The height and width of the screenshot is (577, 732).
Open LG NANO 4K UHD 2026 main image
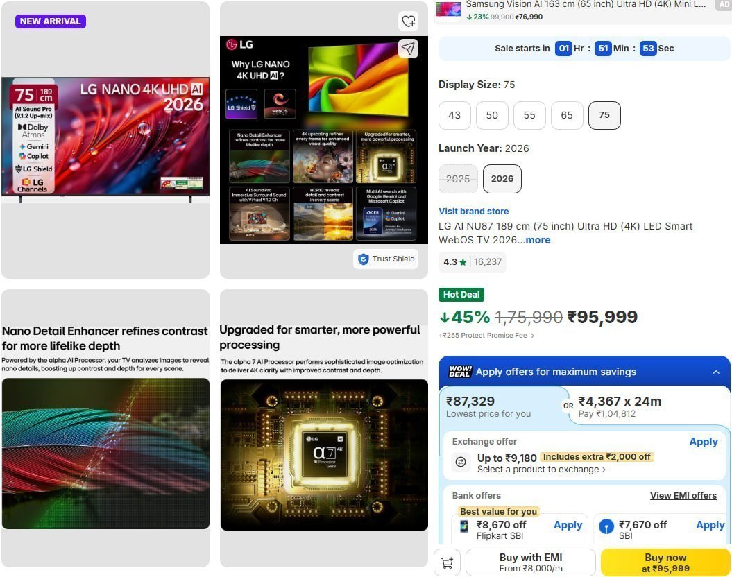click(105, 140)
